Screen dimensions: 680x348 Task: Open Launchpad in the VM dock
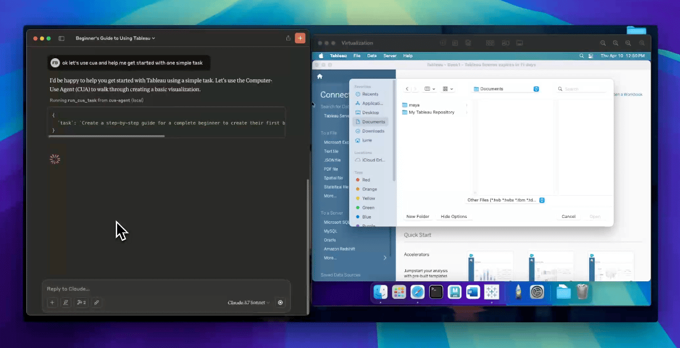click(x=398, y=292)
